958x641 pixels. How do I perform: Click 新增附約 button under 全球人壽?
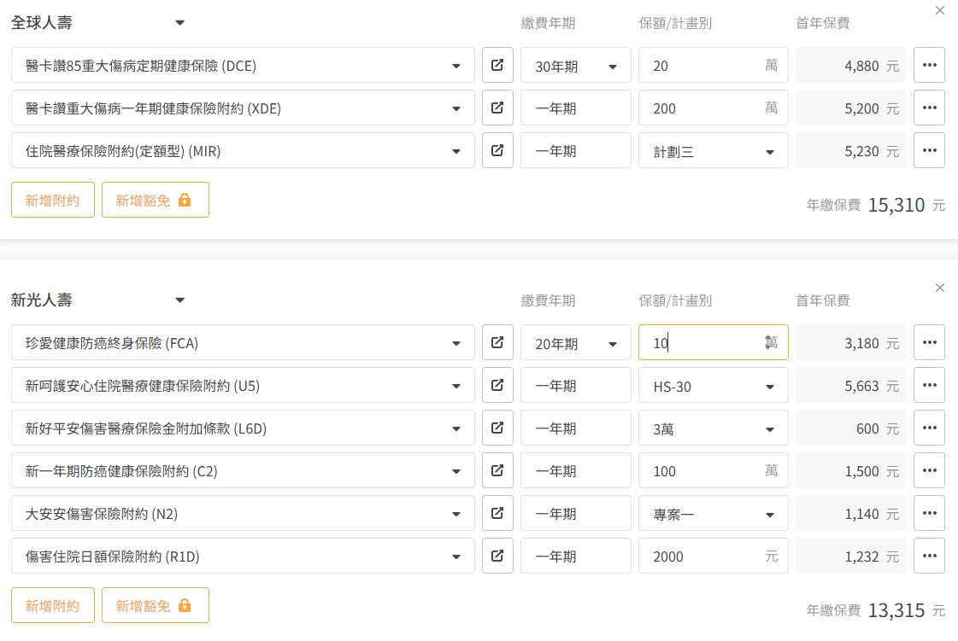[x=53, y=200]
